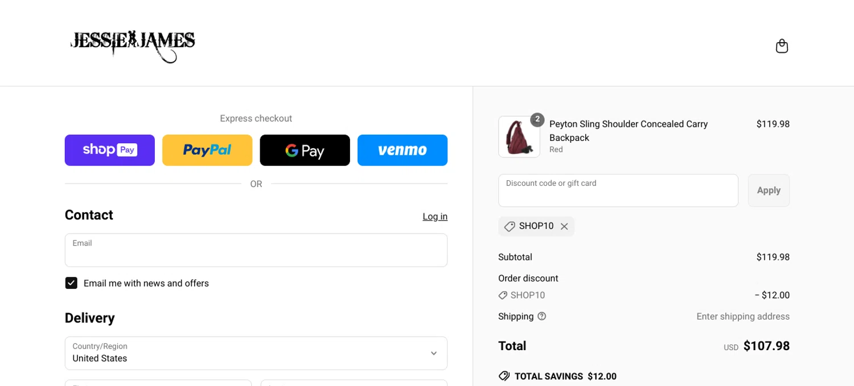Image resolution: width=854 pixels, height=386 pixels.
Task: Uncheck Email me with news and offers
Action: coord(71,283)
